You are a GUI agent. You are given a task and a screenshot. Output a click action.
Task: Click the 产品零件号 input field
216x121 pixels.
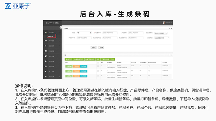pos(110,33)
